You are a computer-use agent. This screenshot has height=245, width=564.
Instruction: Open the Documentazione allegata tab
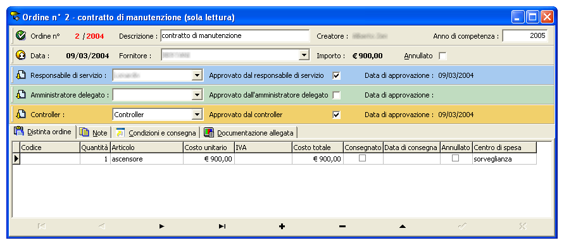[x=249, y=133]
